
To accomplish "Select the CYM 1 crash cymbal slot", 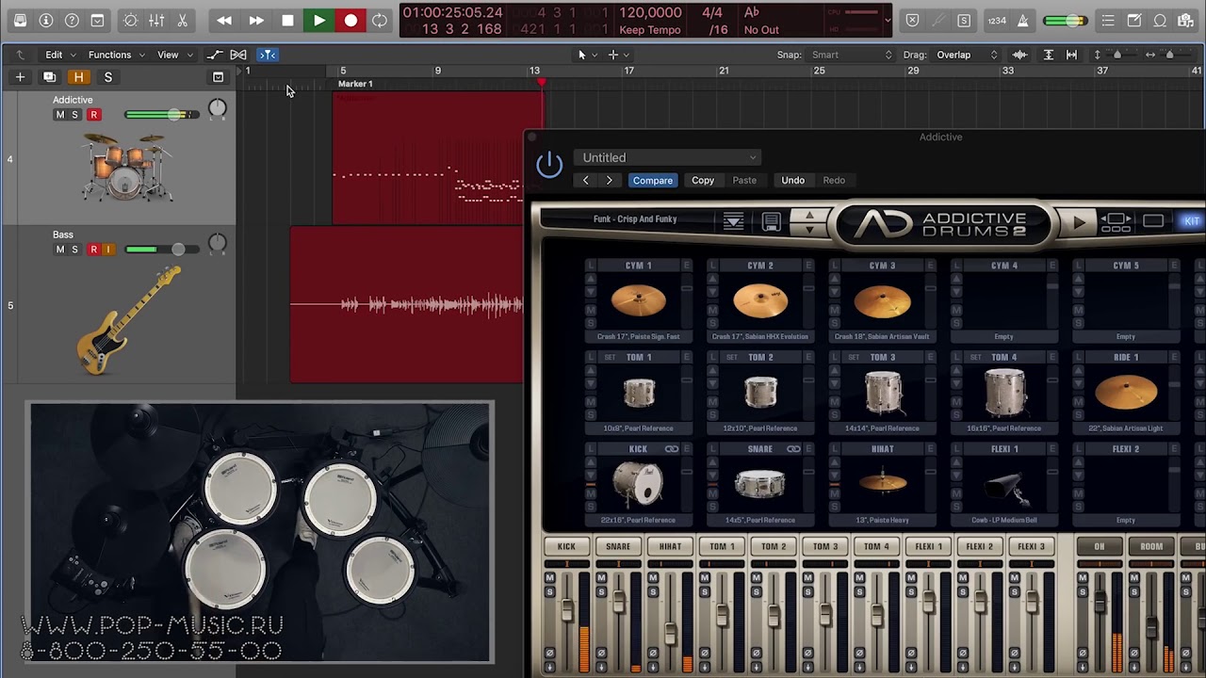I will pyautogui.click(x=639, y=301).
